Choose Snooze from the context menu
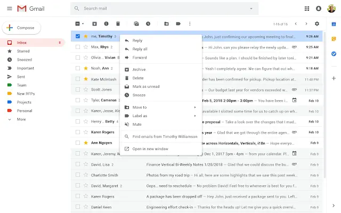341x213 pixels. pos(161,95)
